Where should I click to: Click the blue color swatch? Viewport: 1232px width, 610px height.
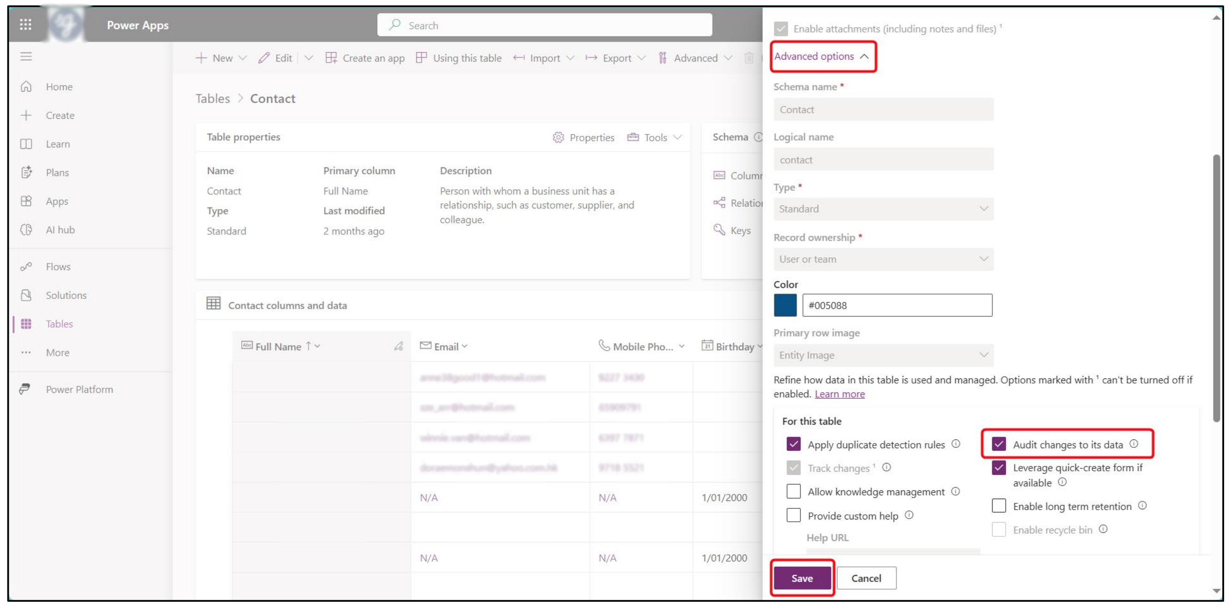785,305
